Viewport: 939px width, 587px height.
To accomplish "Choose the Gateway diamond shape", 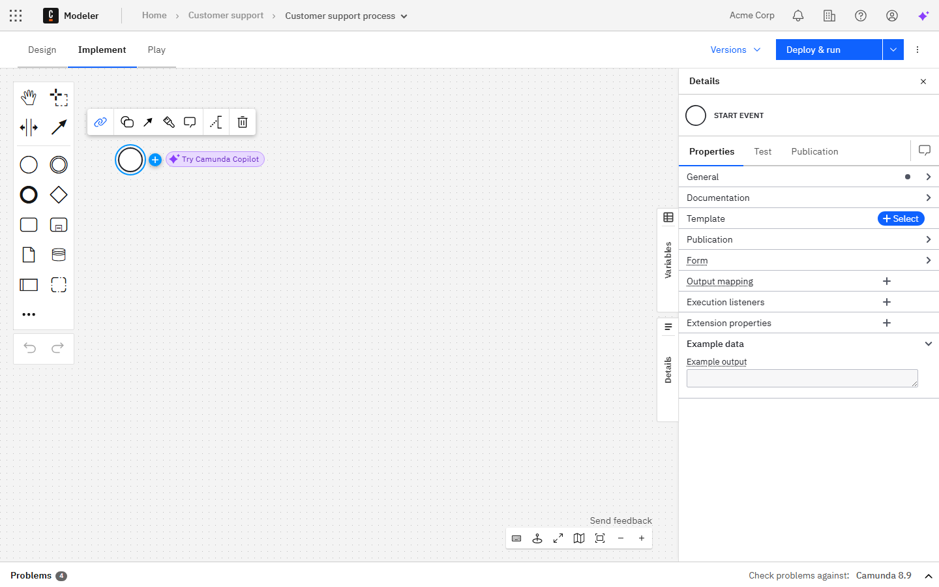I will [59, 194].
